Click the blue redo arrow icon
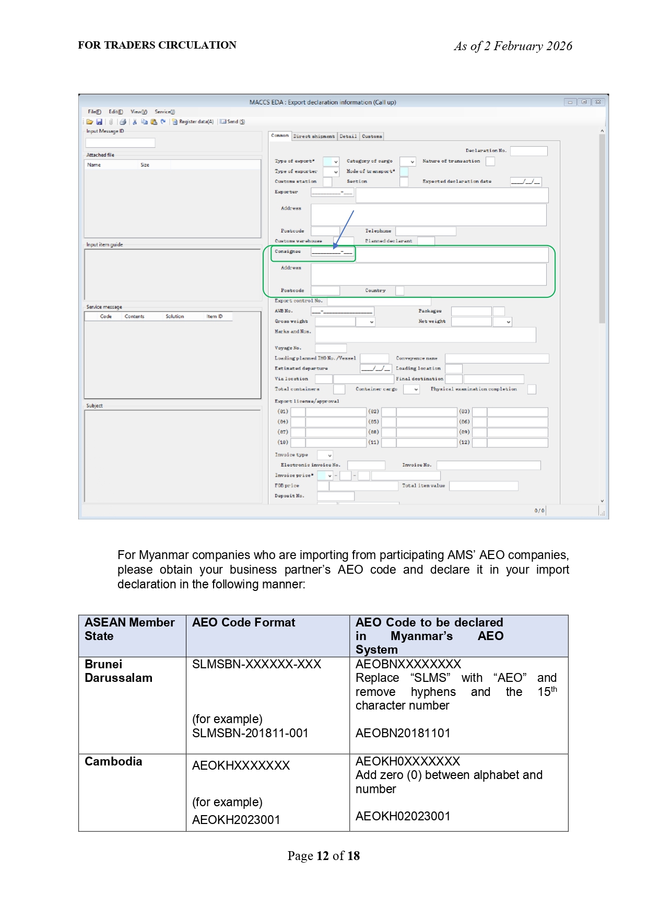 pos(163,122)
